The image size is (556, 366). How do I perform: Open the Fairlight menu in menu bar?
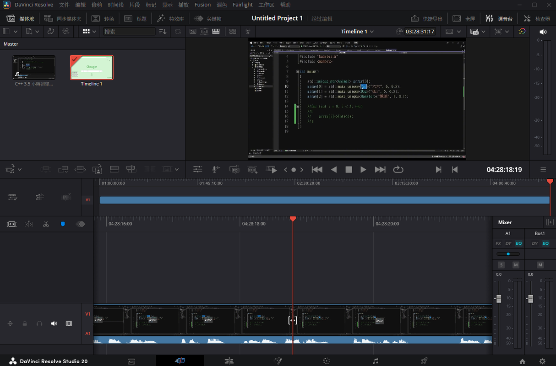(242, 5)
